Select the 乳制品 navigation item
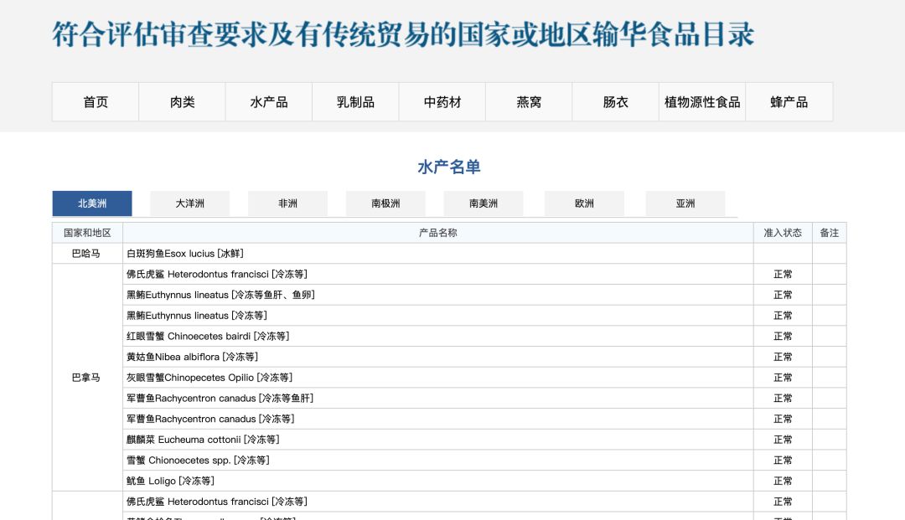This screenshot has height=520, width=905. tap(355, 102)
